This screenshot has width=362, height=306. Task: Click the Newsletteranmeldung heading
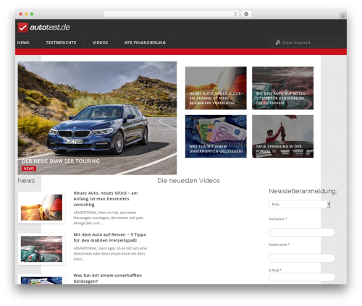point(303,191)
